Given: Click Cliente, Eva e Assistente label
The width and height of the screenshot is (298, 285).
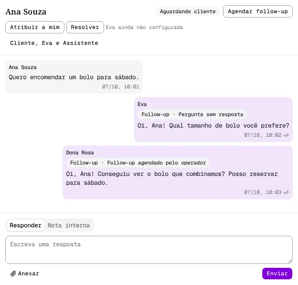Looking at the screenshot, I should click(x=54, y=43).
